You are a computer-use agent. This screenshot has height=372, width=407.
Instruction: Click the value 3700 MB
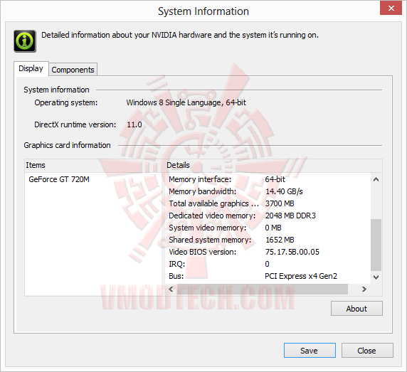(280, 203)
